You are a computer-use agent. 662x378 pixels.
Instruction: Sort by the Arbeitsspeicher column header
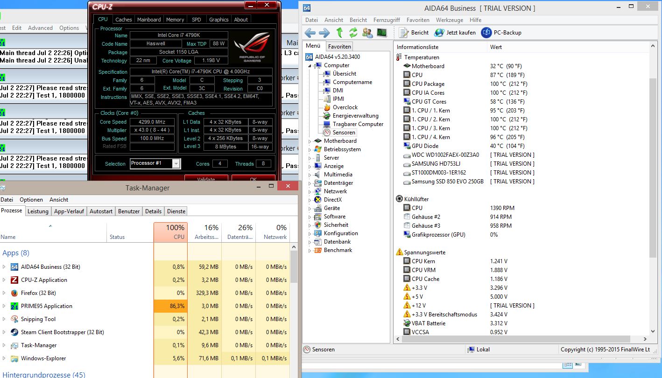click(204, 232)
